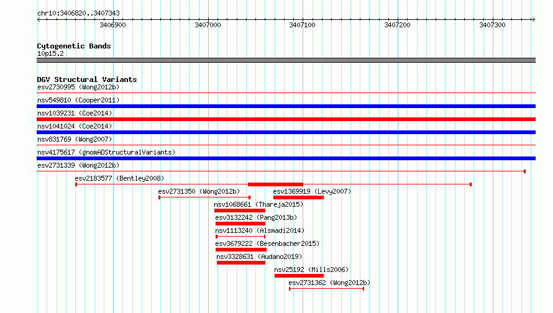Open nsv4175617 (gnomADStructuralVariants) label
The height and width of the screenshot is (313, 553).
tap(106, 152)
